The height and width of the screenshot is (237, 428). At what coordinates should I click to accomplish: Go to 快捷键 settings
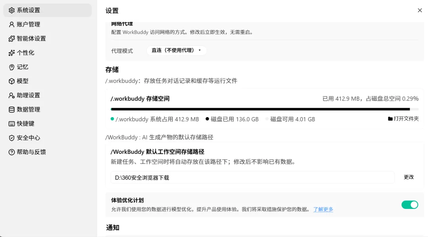coord(48,124)
